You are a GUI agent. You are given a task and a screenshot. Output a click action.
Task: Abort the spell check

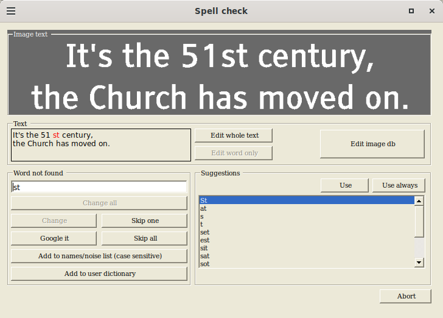pyautogui.click(x=406, y=296)
